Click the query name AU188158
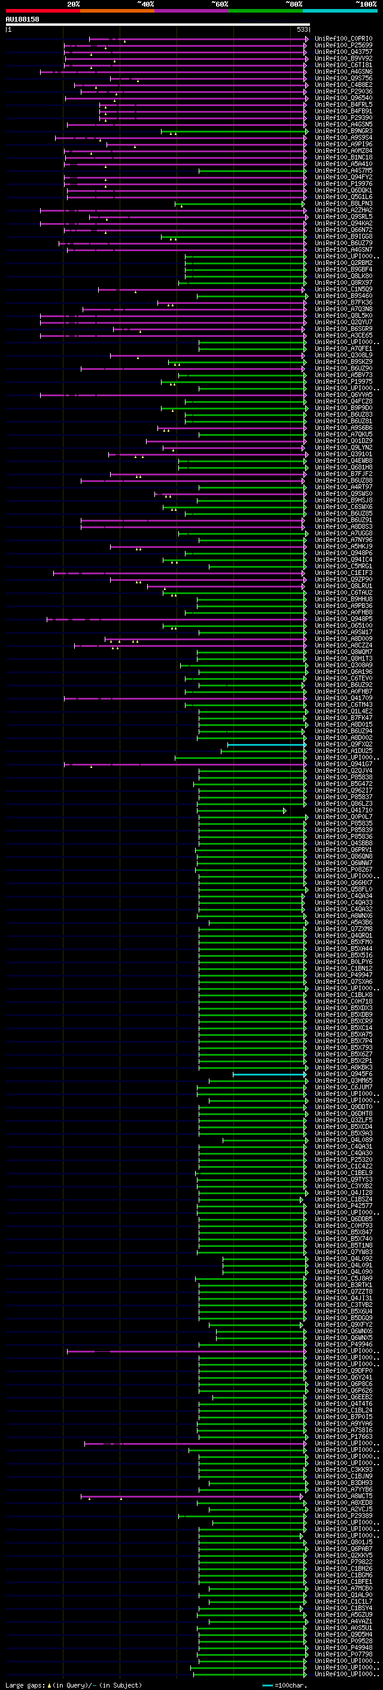This screenshot has width=383, height=1690. pyautogui.click(x=22, y=19)
